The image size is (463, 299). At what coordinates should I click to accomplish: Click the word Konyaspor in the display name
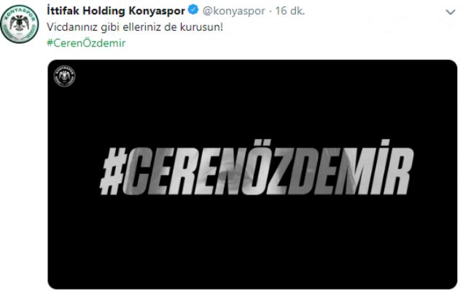[x=157, y=12]
